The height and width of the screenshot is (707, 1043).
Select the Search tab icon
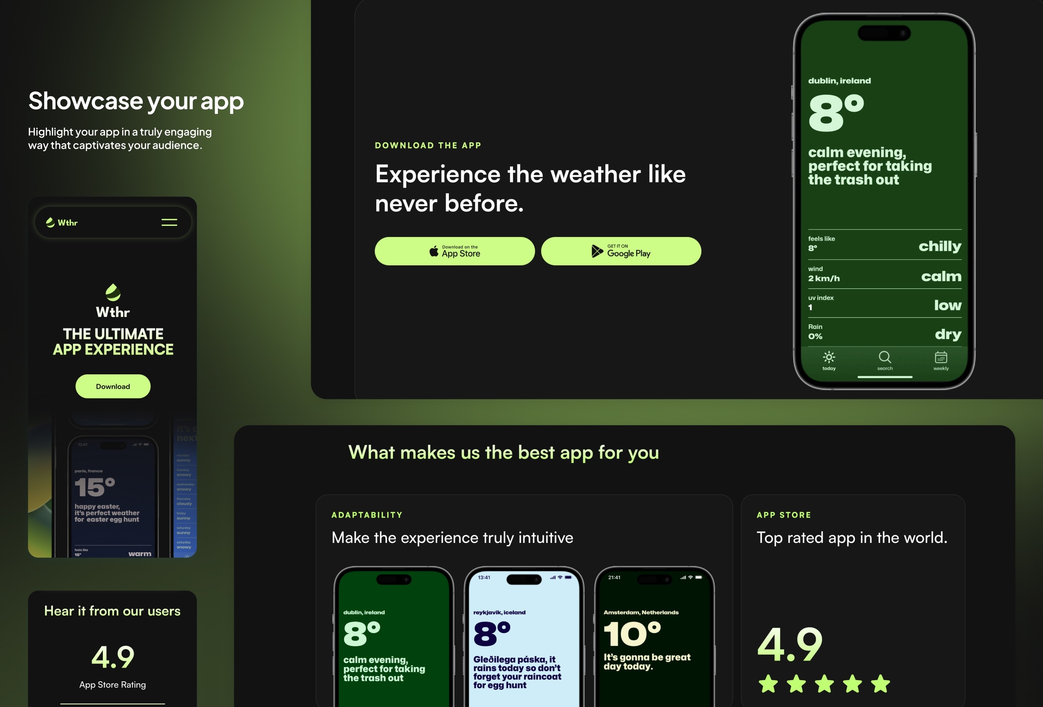[884, 356]
